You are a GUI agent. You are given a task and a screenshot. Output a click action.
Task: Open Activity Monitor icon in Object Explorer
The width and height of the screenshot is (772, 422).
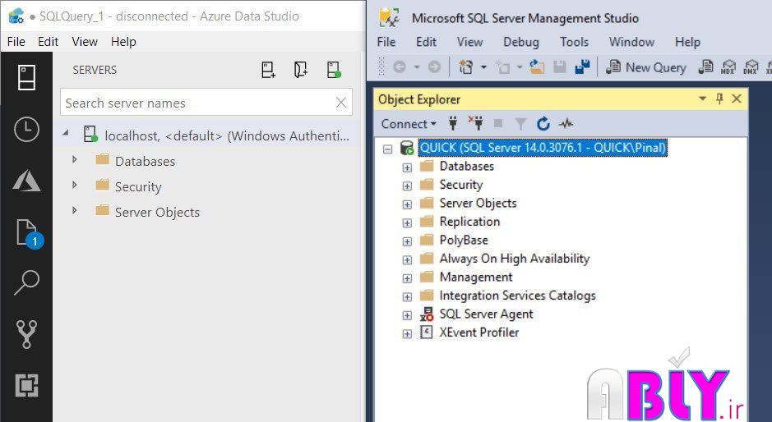pyautogui.click(x=566, y=123)
